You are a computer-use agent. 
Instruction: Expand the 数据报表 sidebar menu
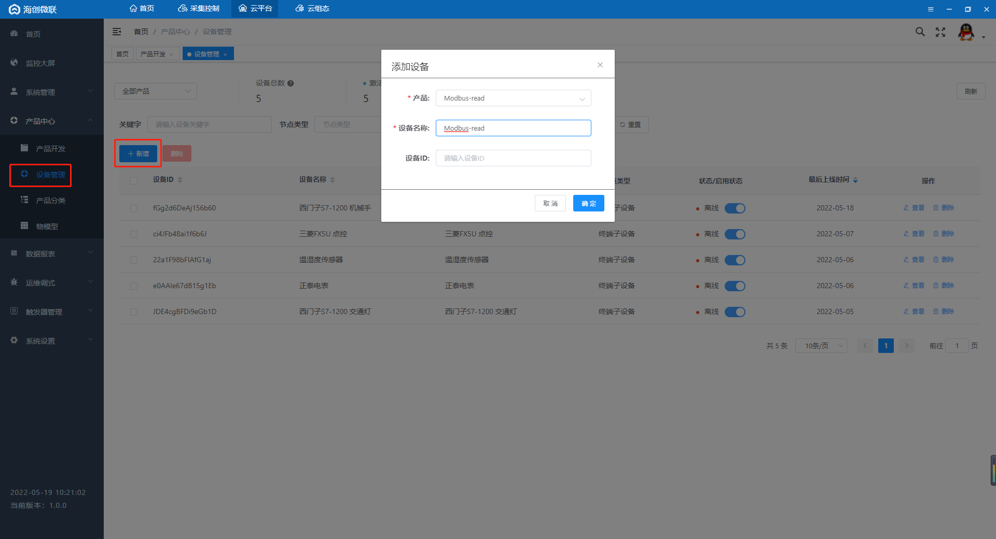click(x=52, y=253)
